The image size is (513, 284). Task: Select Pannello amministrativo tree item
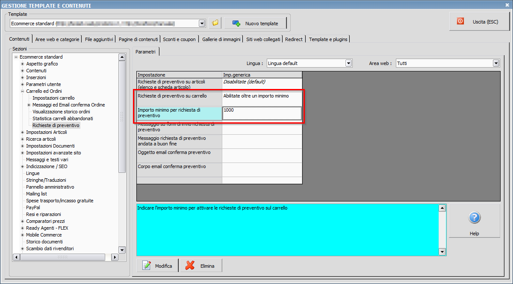pyautogui.click(x=50, y=187)
